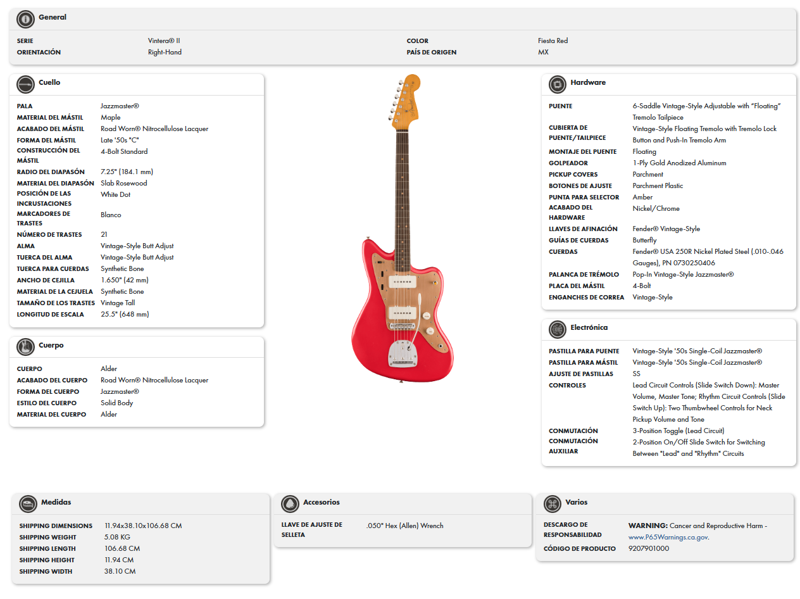Select the Solid Body style value
800x599 pixels.
click(x=117, y=403)
